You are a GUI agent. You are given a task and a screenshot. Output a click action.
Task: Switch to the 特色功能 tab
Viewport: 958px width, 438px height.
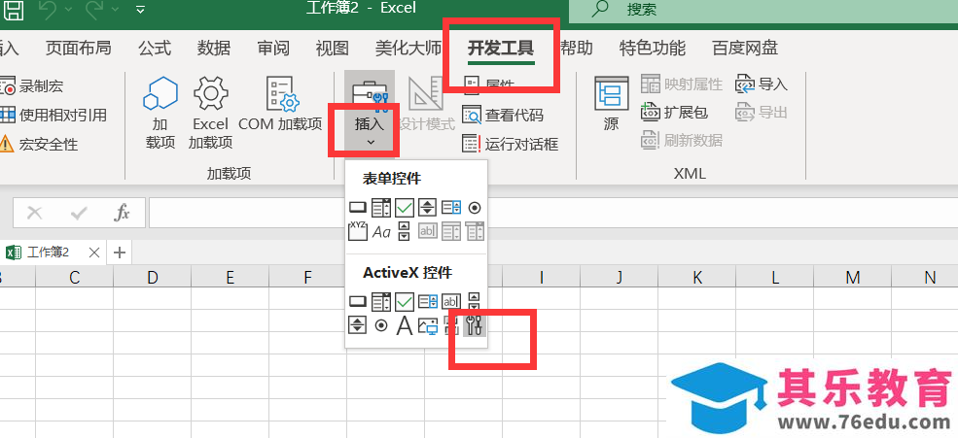tap(653, 48)
